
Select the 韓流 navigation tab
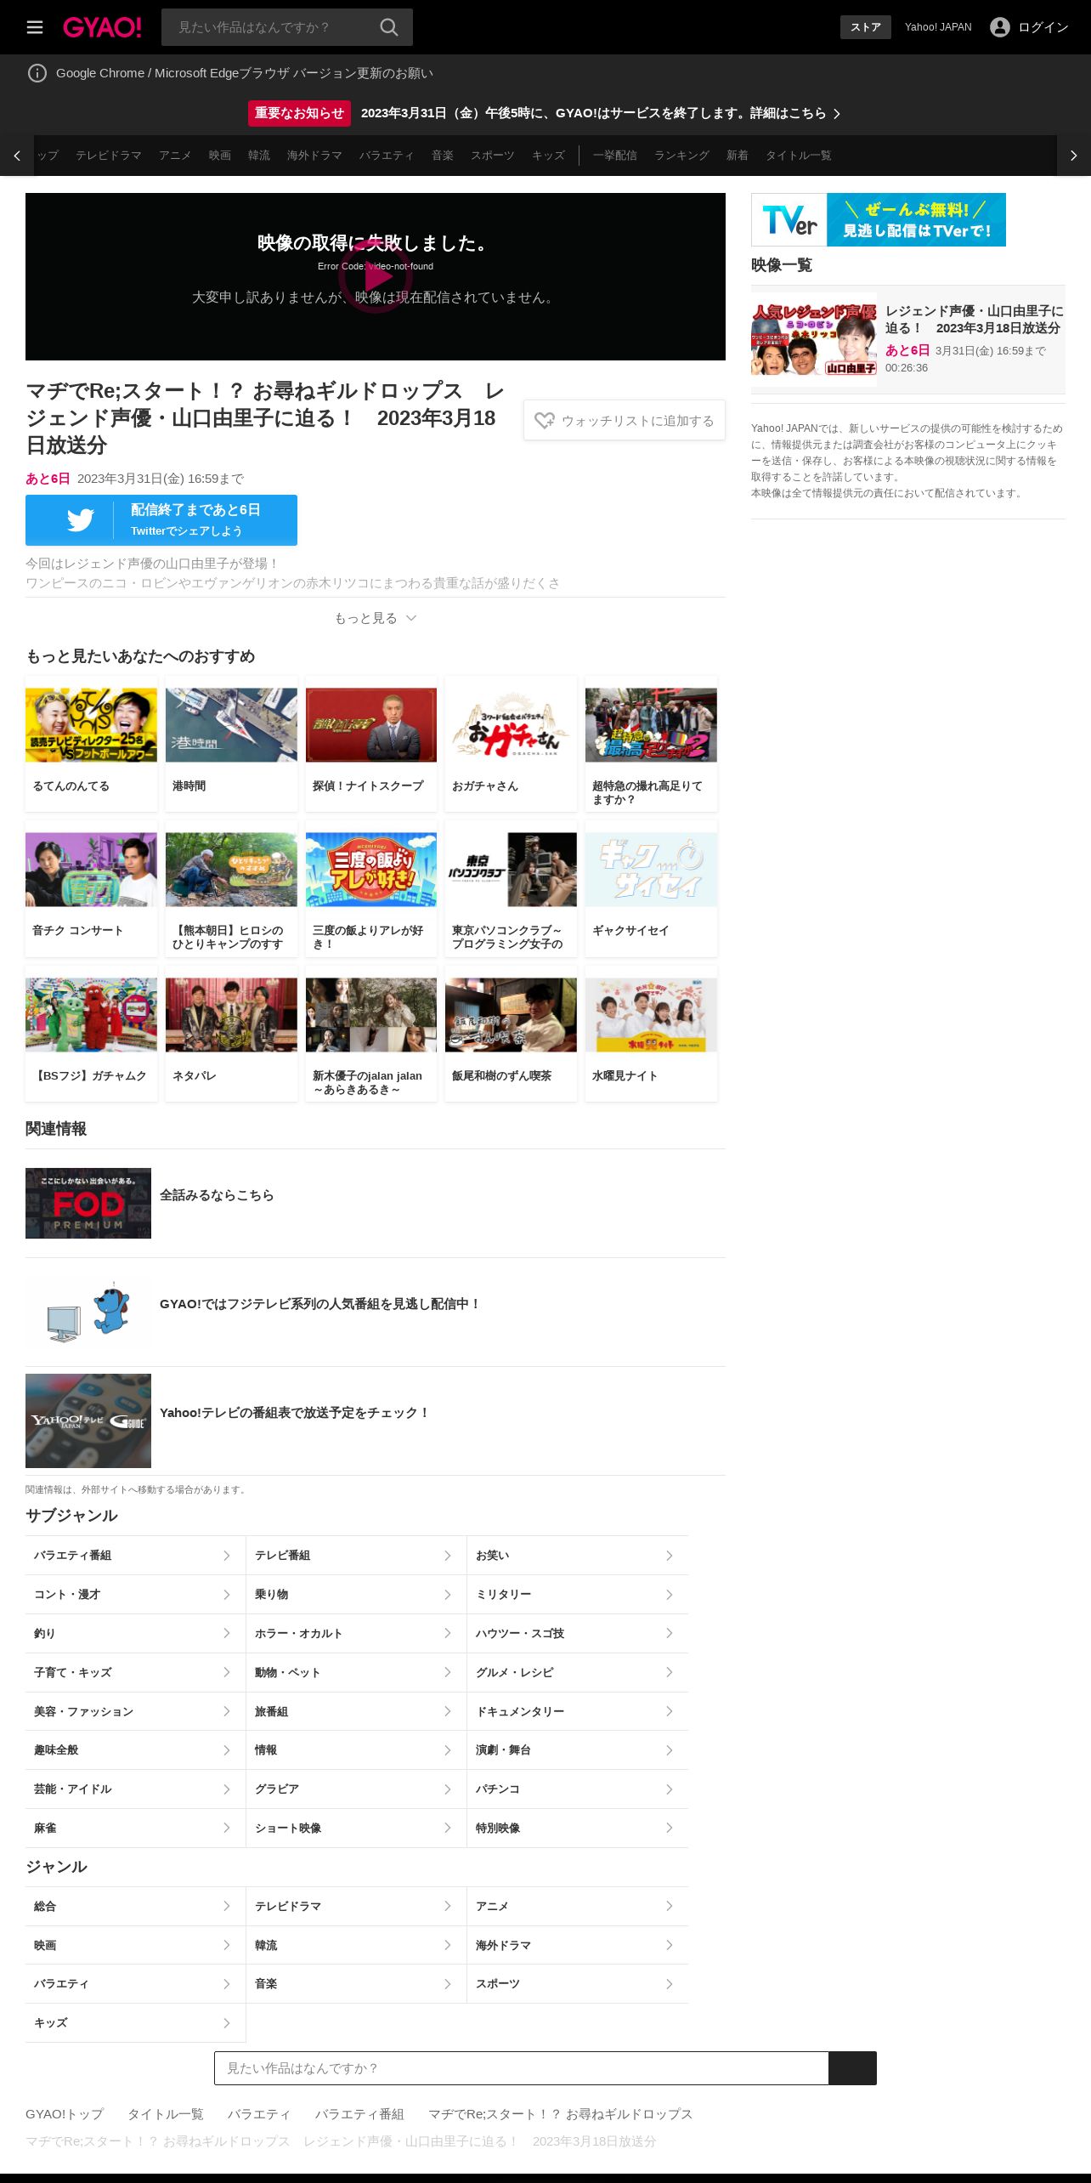click(x=259, y=156)
